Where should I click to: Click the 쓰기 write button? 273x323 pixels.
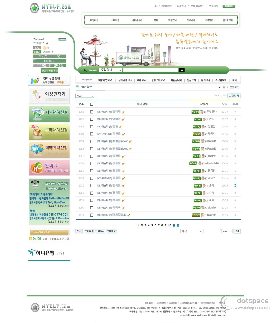click(x=79, y=231)
